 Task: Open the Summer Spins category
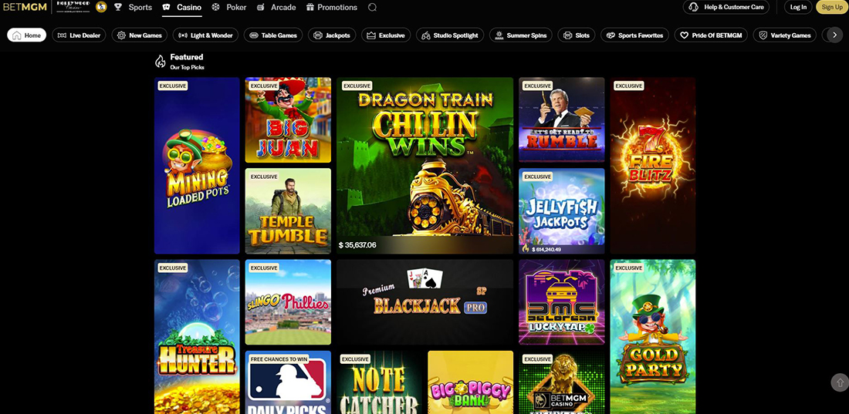tap(521, 35)
